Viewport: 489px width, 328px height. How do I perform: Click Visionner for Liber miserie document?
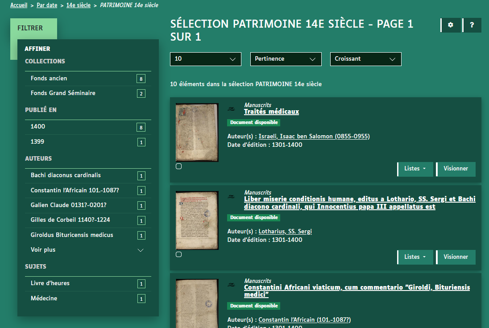pyautogui.click(x=456, y=257)
